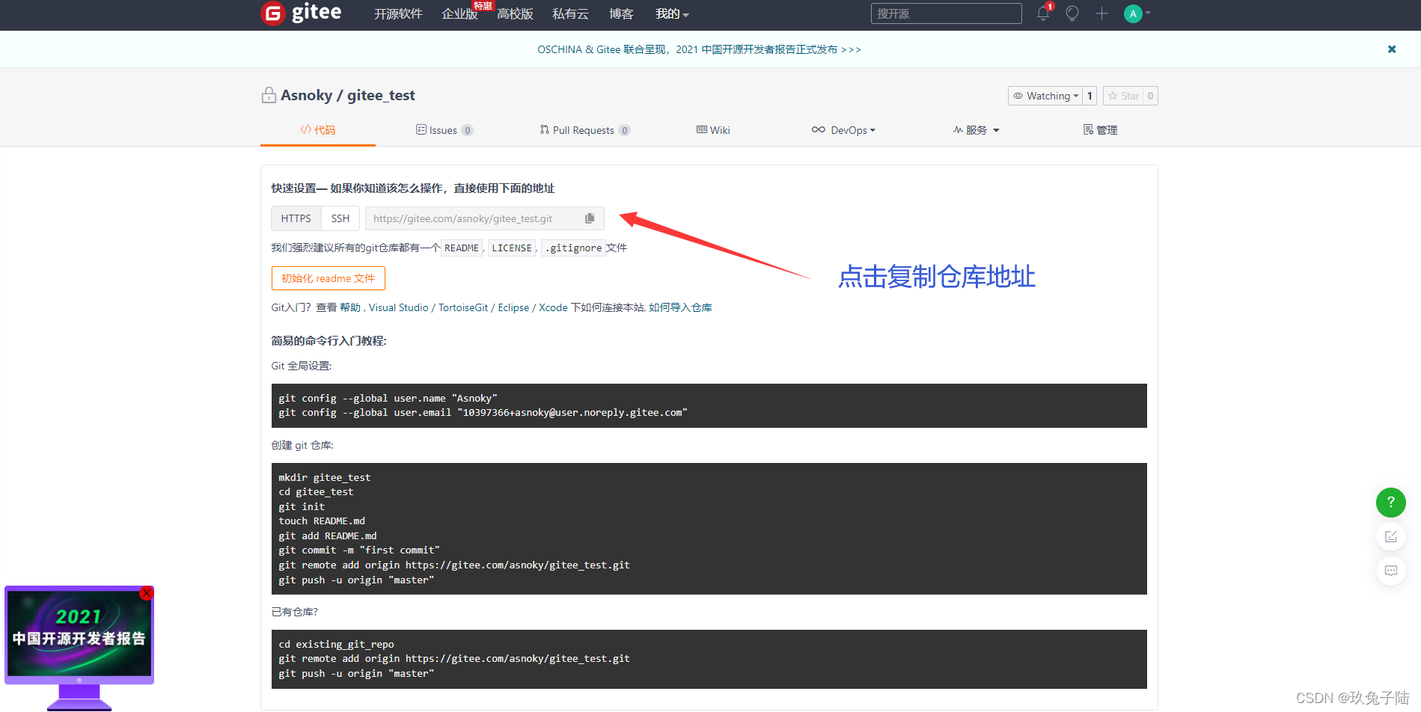1421x712 pixels.
Task: Click the LICENSE link
Action: coord(512,248)
